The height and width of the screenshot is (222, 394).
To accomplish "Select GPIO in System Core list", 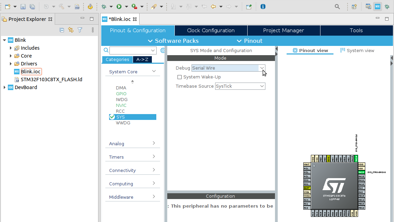I will point(121,94).
